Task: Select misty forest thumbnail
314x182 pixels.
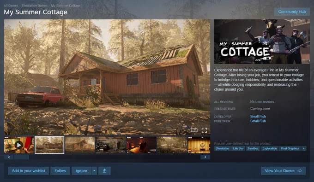Action: click(172, 145)
